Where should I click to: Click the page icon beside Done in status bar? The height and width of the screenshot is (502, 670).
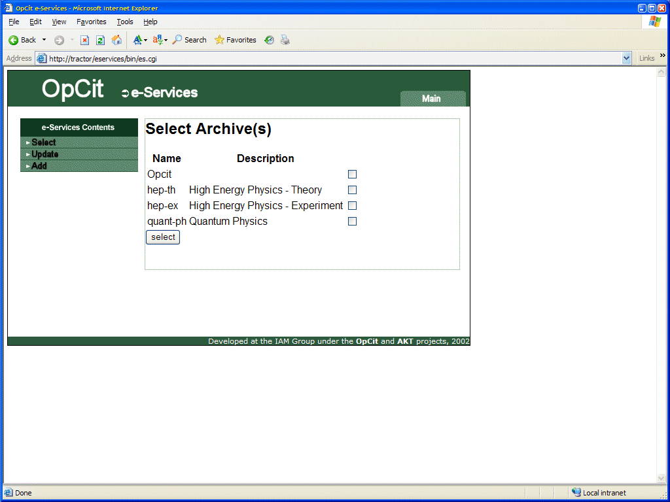[8, 493]
